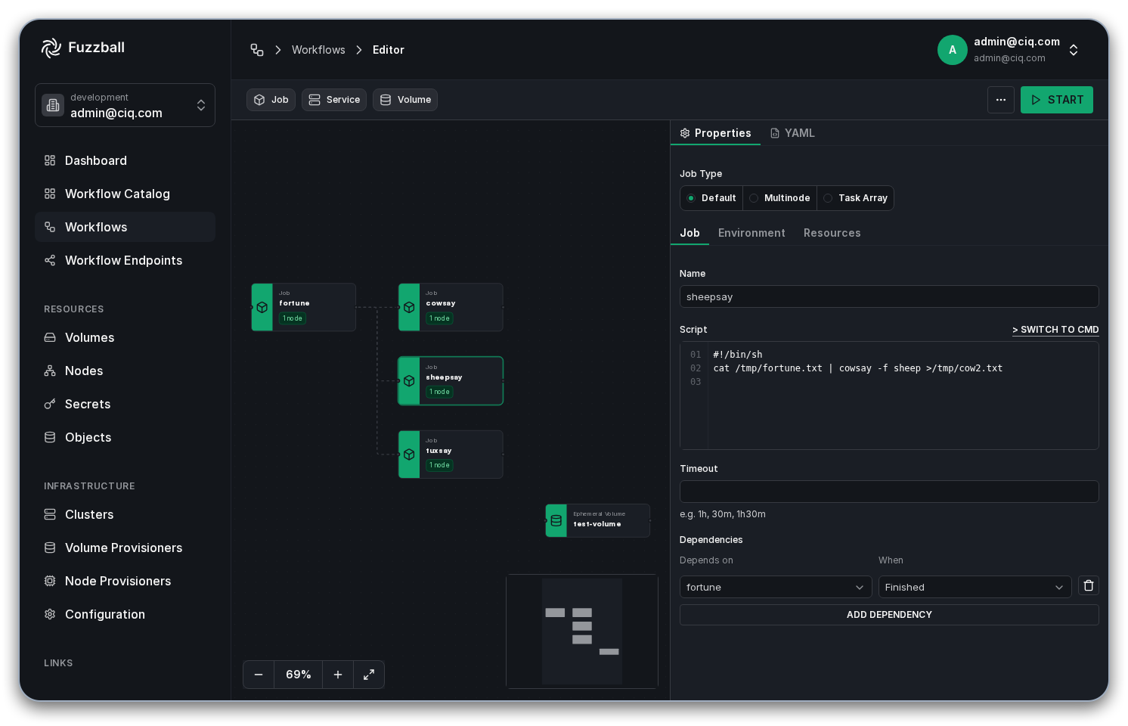Select the Task Array job type
The image size is (1128, 726).
pos(855,198)
